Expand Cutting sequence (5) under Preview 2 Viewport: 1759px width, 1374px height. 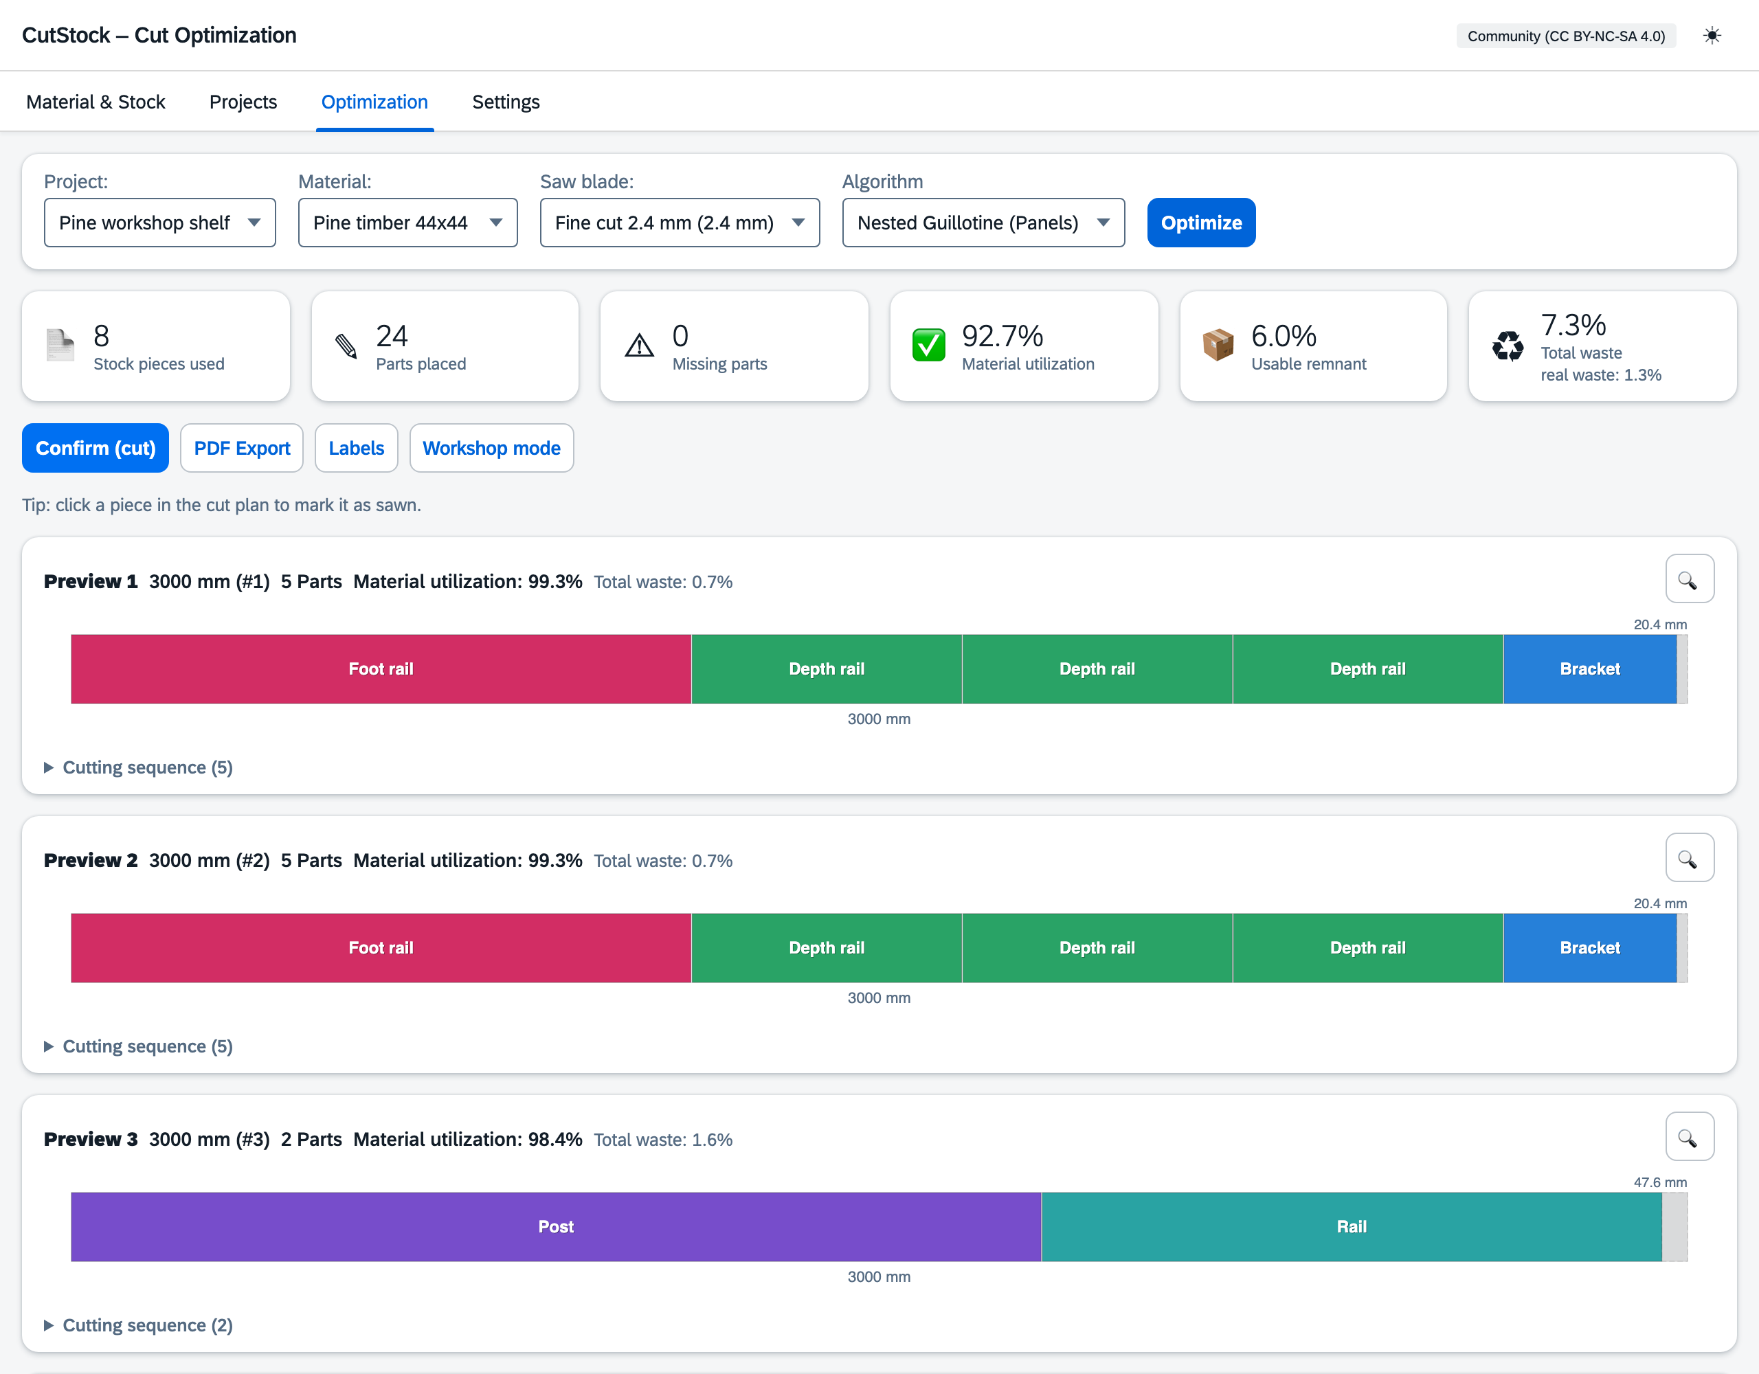(139, 1046)
